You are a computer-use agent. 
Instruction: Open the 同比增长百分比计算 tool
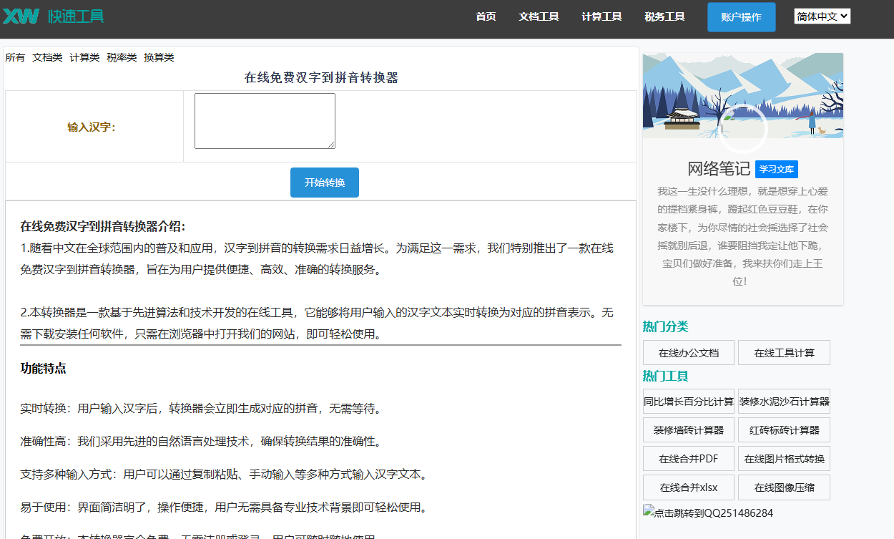[689, 402]
